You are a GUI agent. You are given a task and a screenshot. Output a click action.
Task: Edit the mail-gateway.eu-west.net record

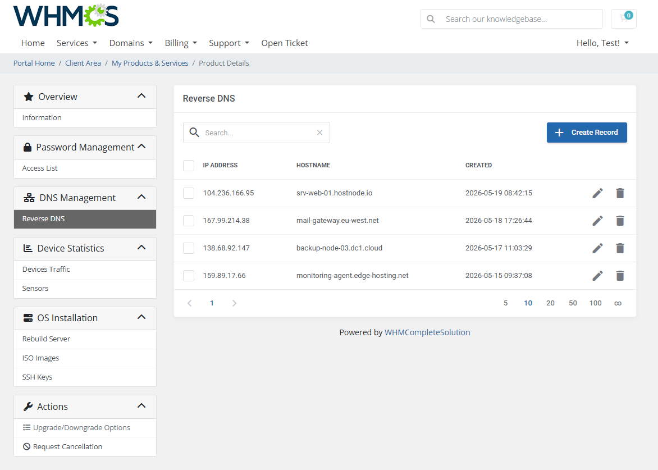pyautogui.click(x=597, y=221)
